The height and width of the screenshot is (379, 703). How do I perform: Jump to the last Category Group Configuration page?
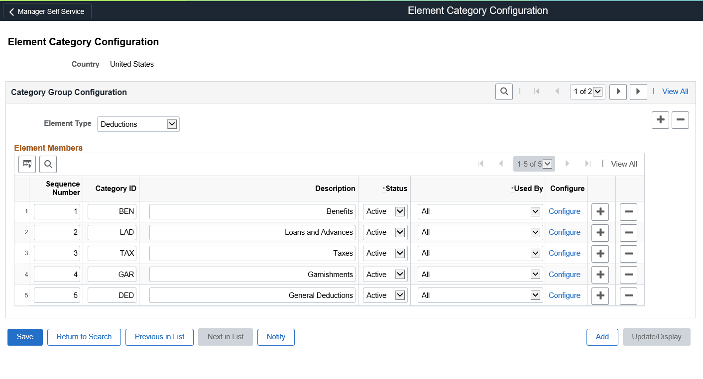(x=638, y=92)
